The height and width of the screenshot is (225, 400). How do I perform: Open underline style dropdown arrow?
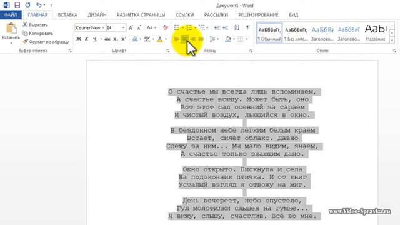click(101, 39)
